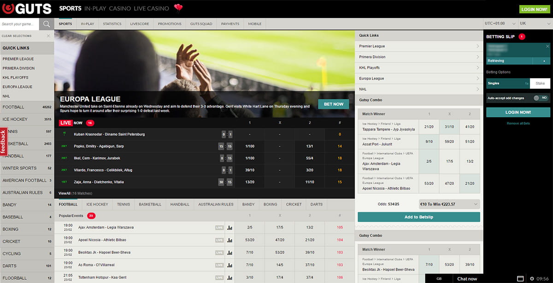Open the Livescore tab
Viewport: 553px width, 283px height.
139,24
